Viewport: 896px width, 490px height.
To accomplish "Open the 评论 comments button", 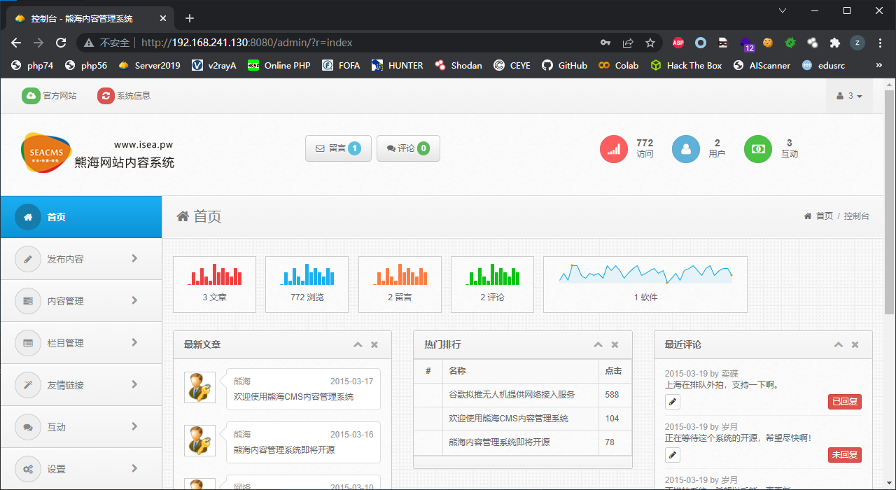I will 408,148.
